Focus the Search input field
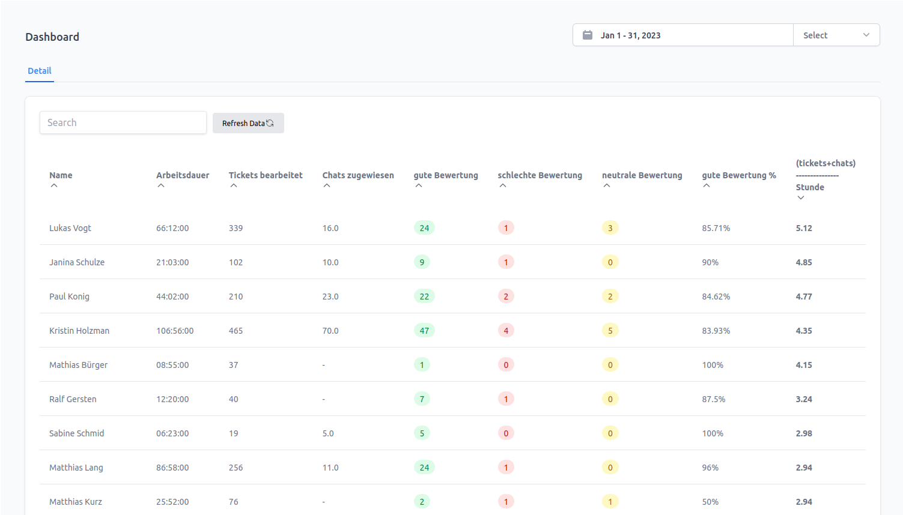This screenshot has width=903, height=515. (123, 122)
